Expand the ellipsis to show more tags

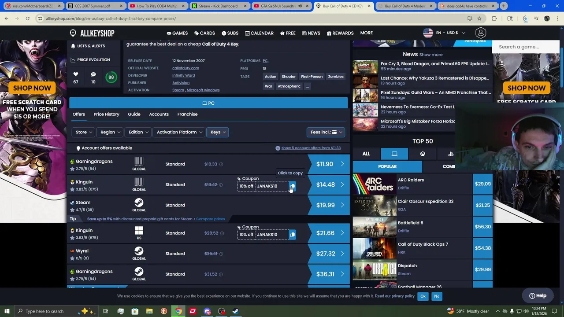tap(307, 86)
